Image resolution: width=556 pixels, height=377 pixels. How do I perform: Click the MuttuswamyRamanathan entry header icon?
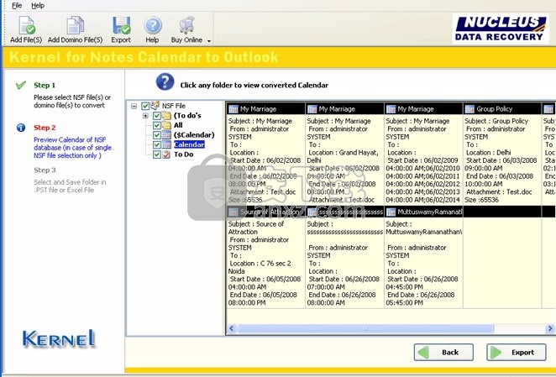(x=391, y=212)
